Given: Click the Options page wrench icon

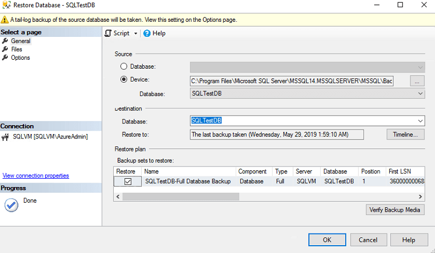Looking at the screenshot, I should click(5, 58).
